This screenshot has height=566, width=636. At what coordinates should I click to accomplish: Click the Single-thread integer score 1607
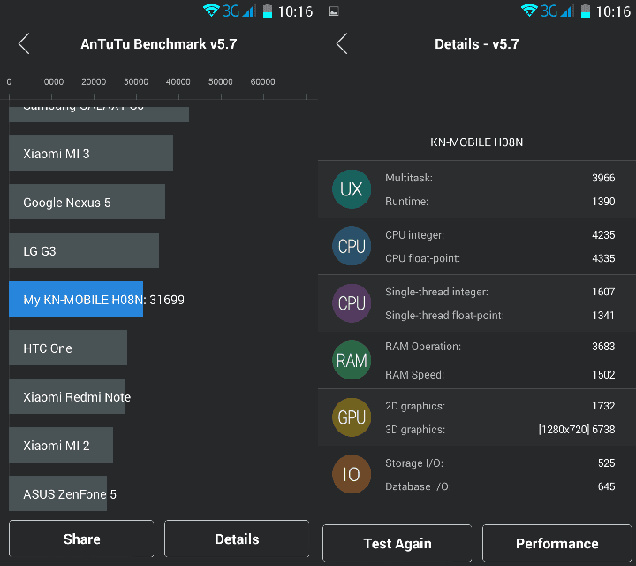pos(603,292)
